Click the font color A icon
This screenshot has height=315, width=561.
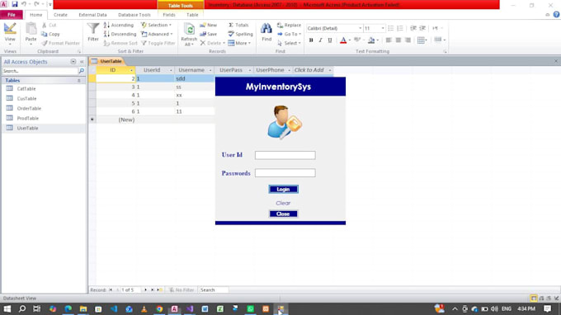coord(343,40)
